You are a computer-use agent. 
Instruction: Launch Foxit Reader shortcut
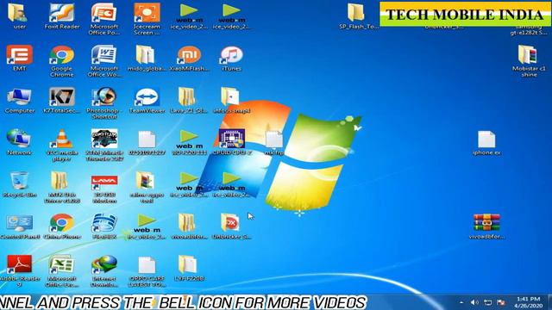tap(62, 14)
